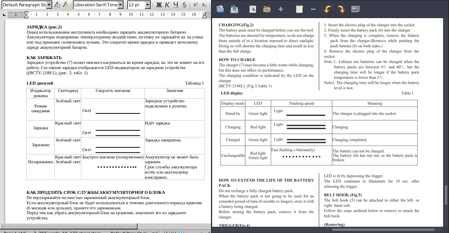Viewport: 449px width, 233px height.
Task: Click the Default Paragraph Style field
Action: [24, 5]
